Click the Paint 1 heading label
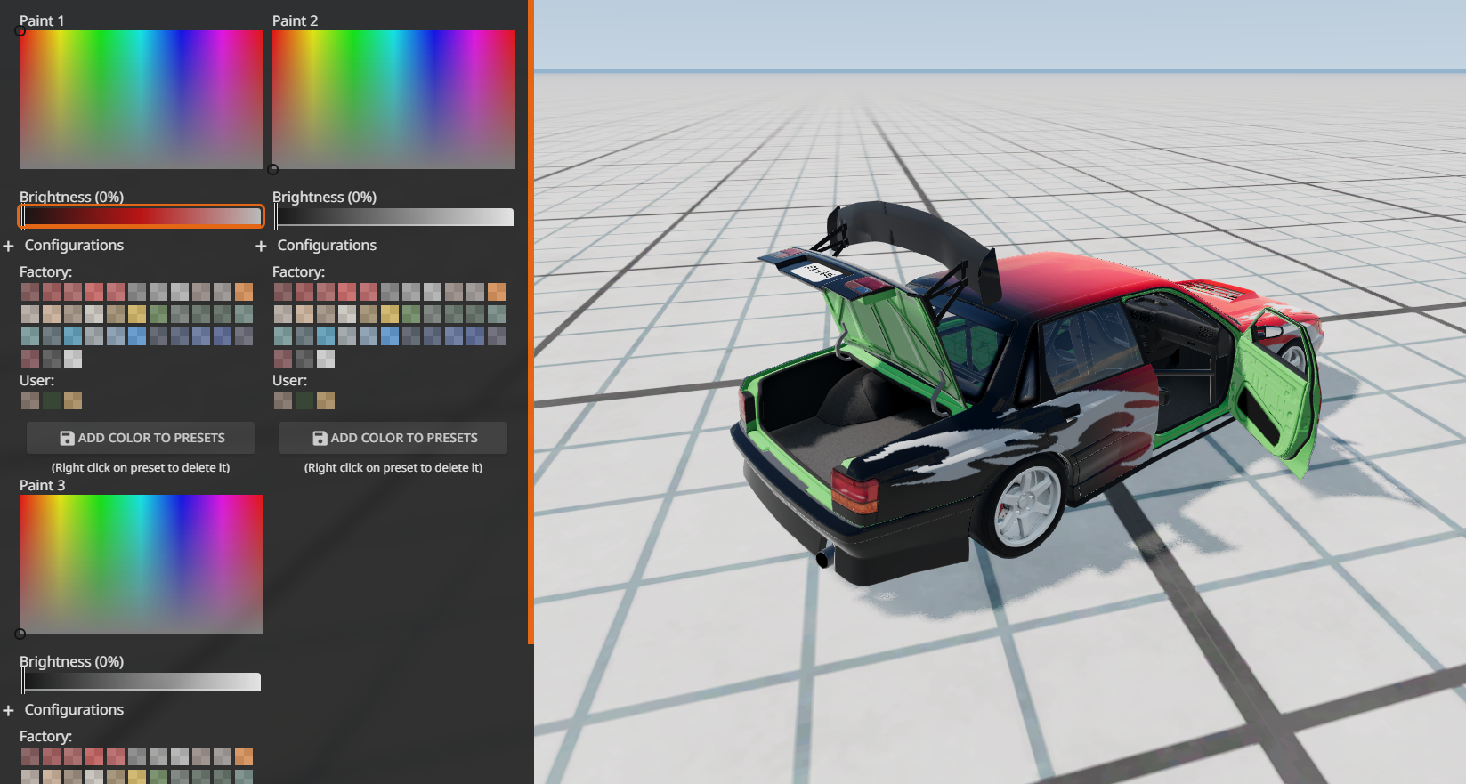The height and width of the screenshot is (784, 1466). pos(42,20)
